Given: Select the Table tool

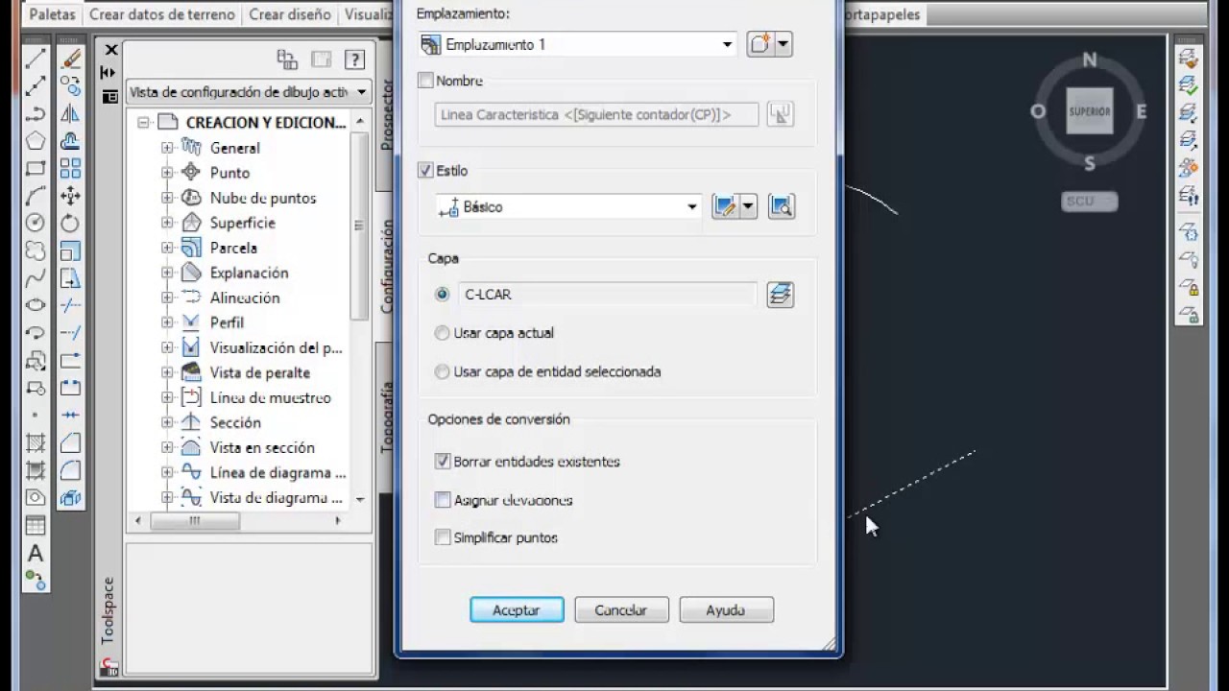Looking at the screenshot, I should [36, 525].
